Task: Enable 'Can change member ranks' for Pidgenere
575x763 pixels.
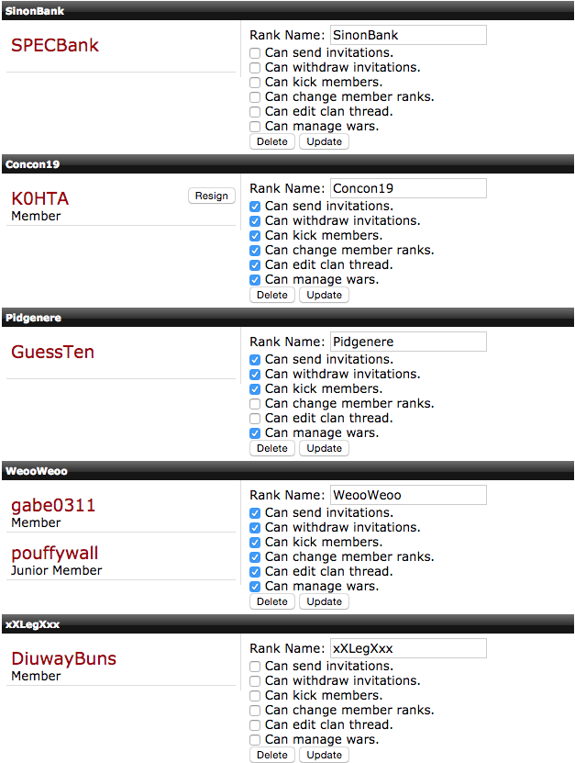Action: click(x=255, y=404)
